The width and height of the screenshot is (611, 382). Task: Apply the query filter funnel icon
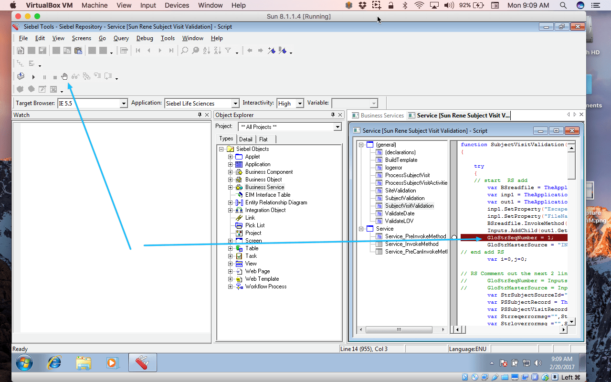(x=228, y=50)
